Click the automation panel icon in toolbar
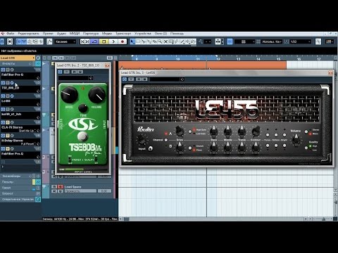 coord(49,41)
